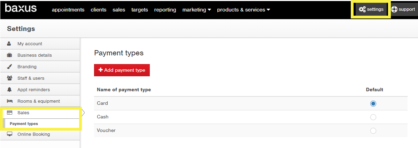This screenshot has height=148, width=418.
Task: Click the Appt reminders bell icon
Action: pos(10,89)
